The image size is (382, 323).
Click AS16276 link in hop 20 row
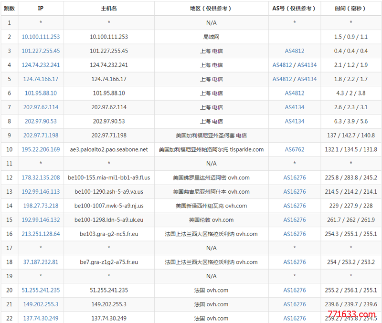tap(295, 290)
